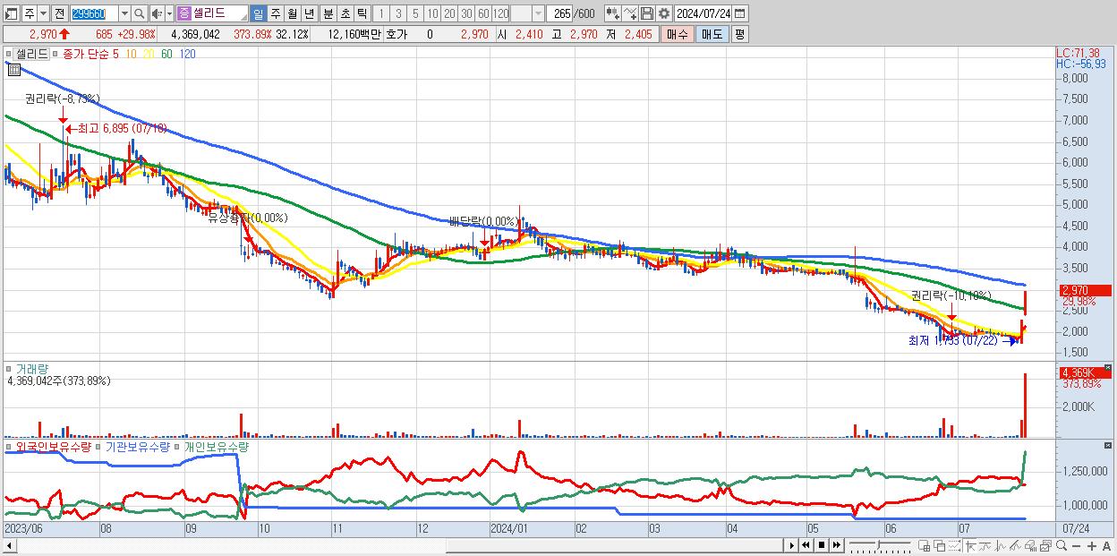1117x556 pixels.
Task: Select the 30 interval button
Action: [x=467, y=13]
